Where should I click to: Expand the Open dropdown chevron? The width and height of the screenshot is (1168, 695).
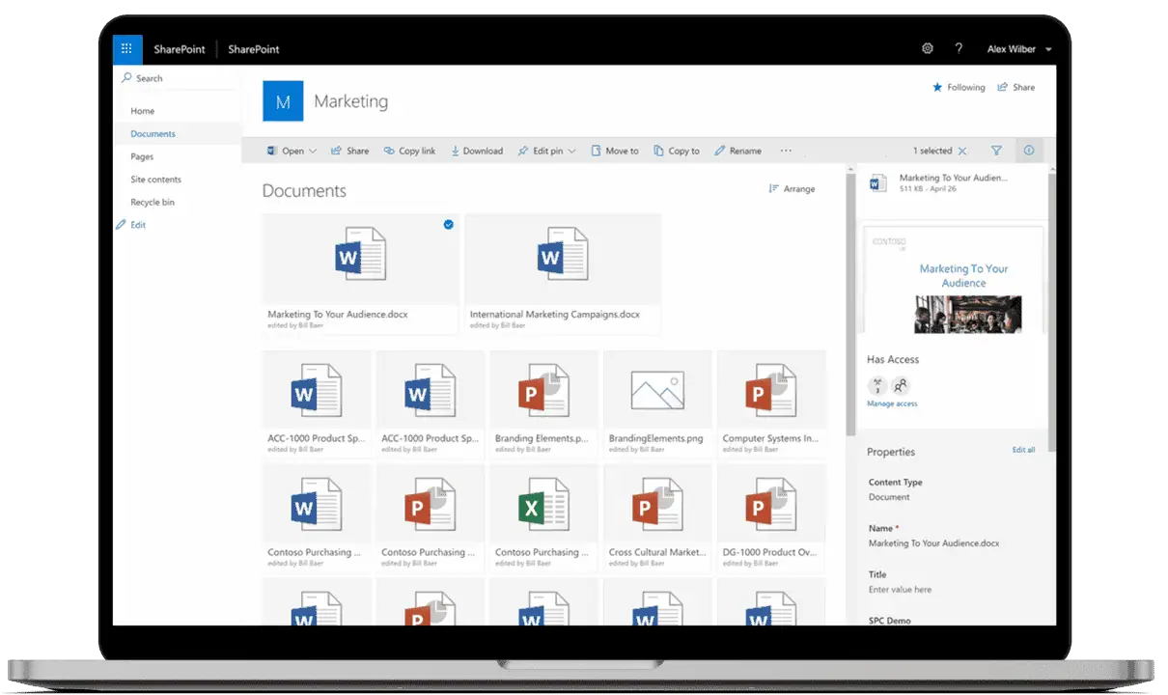point(313,152)
